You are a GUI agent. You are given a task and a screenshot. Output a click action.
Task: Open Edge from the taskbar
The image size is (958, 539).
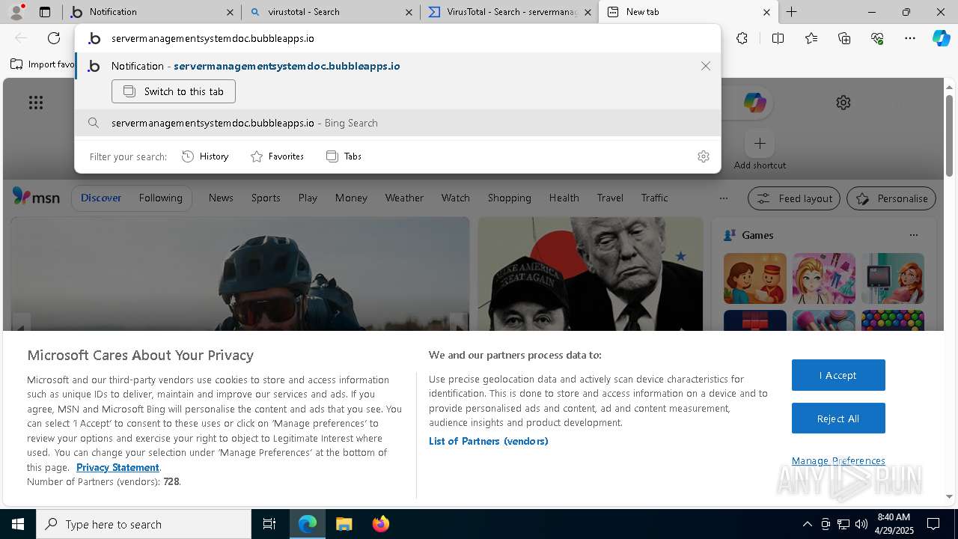308,524
